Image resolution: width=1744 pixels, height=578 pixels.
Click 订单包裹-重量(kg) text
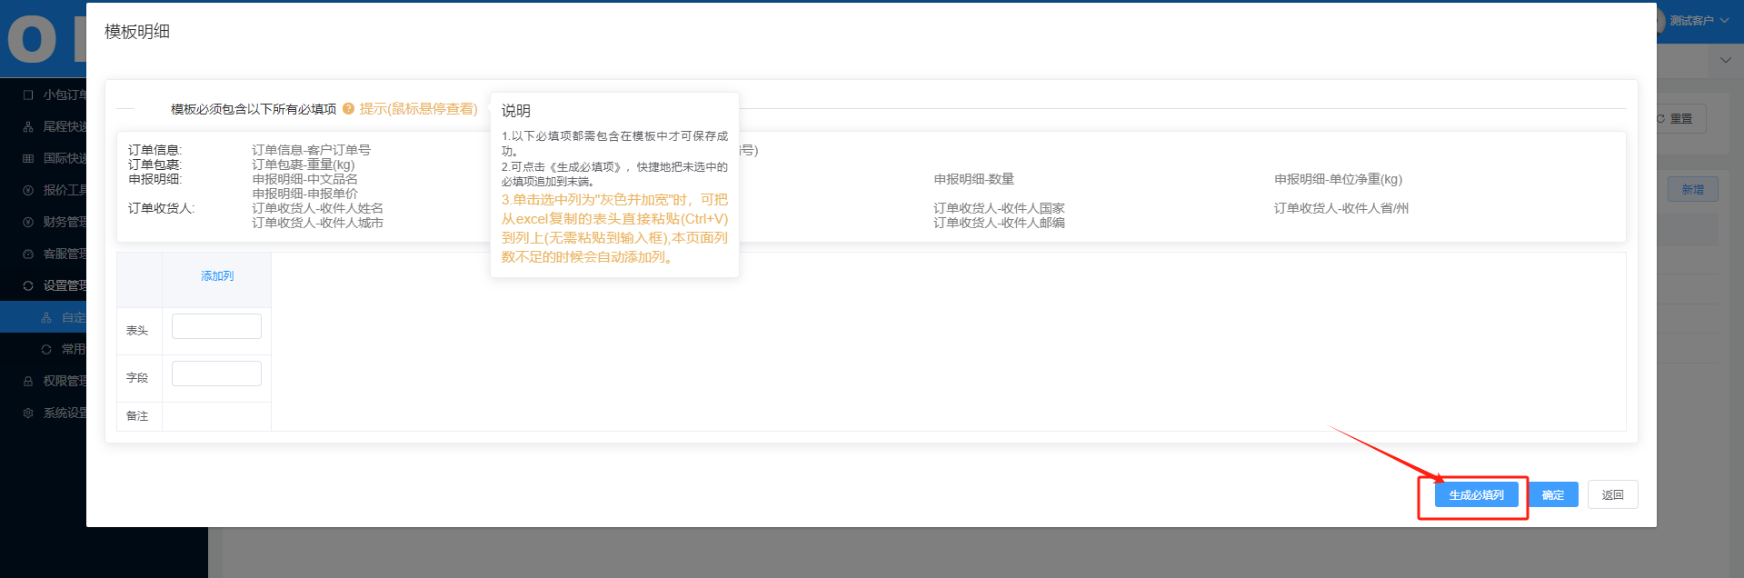[304, 164]
